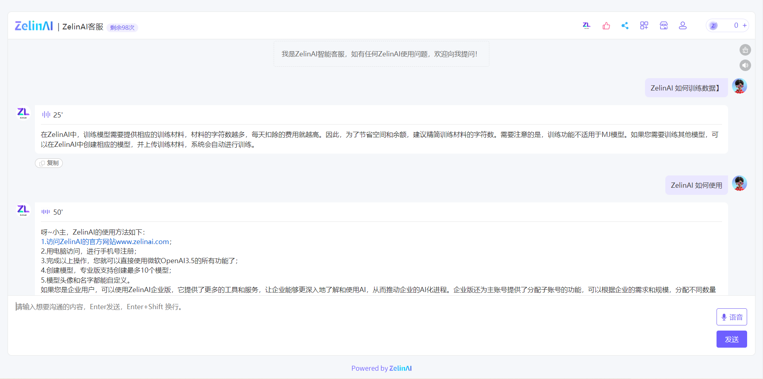Click the ZL bot avatar beside the 50' reply
The height and width of the screenshot is (379, 763).
click(23, 210)
